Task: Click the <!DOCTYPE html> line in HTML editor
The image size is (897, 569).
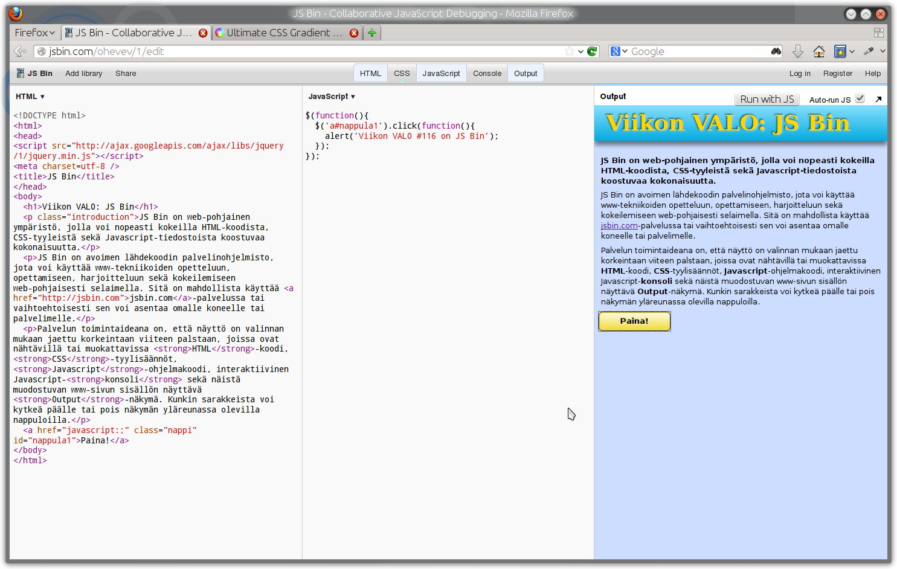Action: [50, 115]
